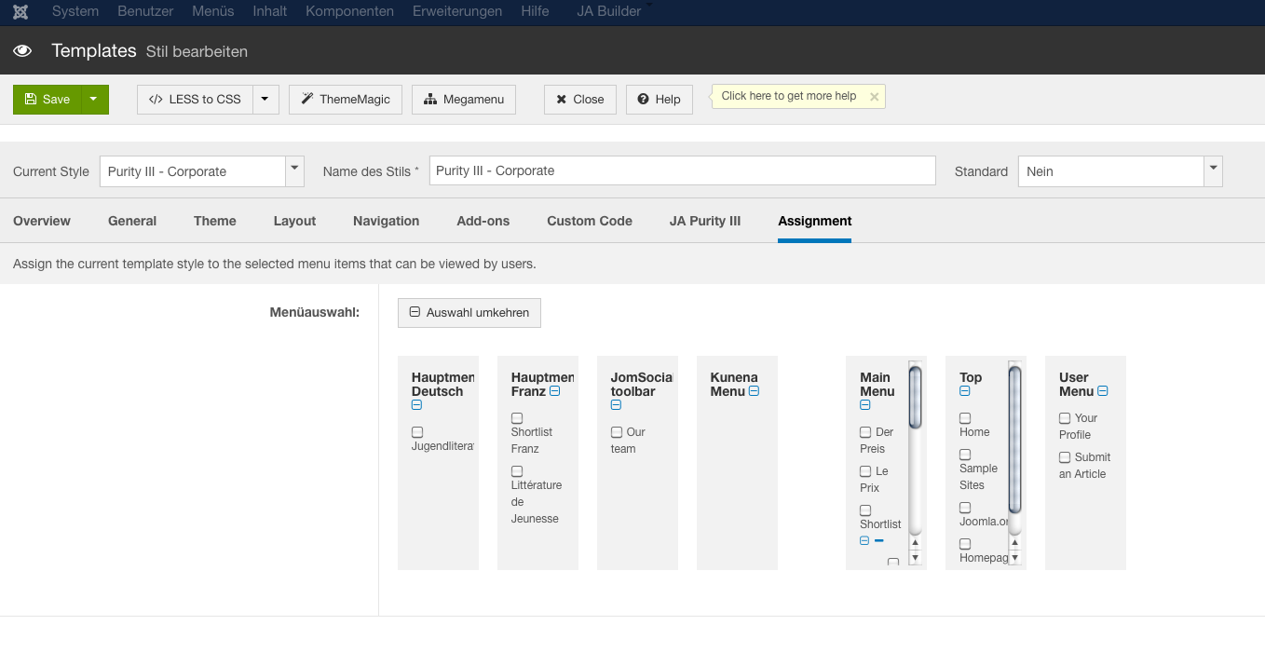Dismiss the help tooltip with its X icon
Screen dimensions: 1265x666
click(x=874, y=97)
